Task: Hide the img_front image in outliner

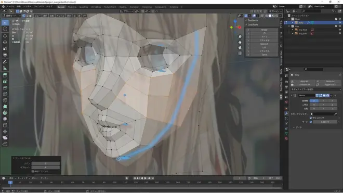Action: tap(340, 30)
